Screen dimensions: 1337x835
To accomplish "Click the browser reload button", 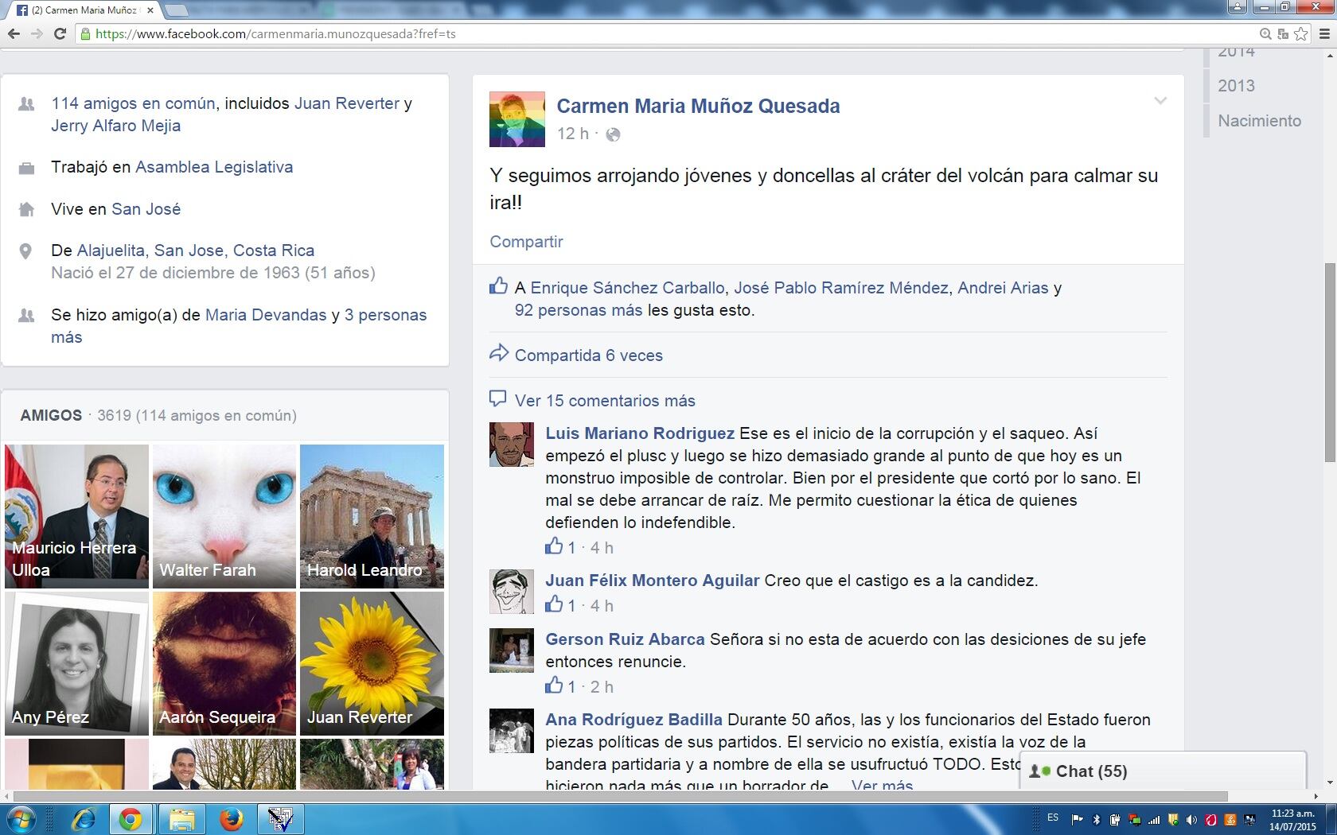I will coord(60,33).
